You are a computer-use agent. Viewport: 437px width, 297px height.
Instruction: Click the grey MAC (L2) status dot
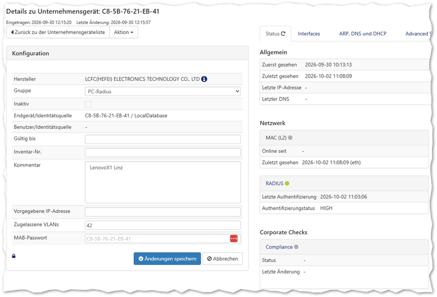coord(290,138)
